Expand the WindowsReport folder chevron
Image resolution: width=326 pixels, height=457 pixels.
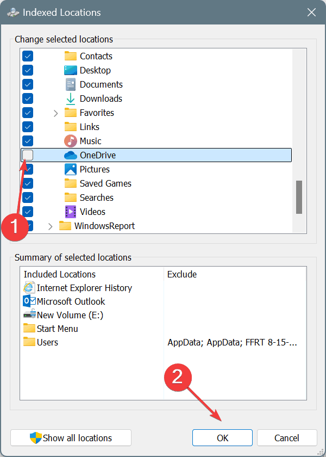(51, 226)
